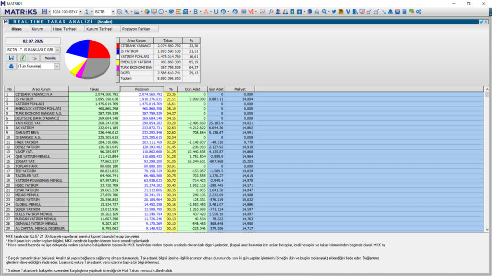Click the Yenile refresh button

pyautogui.click(x=50, y=58)
